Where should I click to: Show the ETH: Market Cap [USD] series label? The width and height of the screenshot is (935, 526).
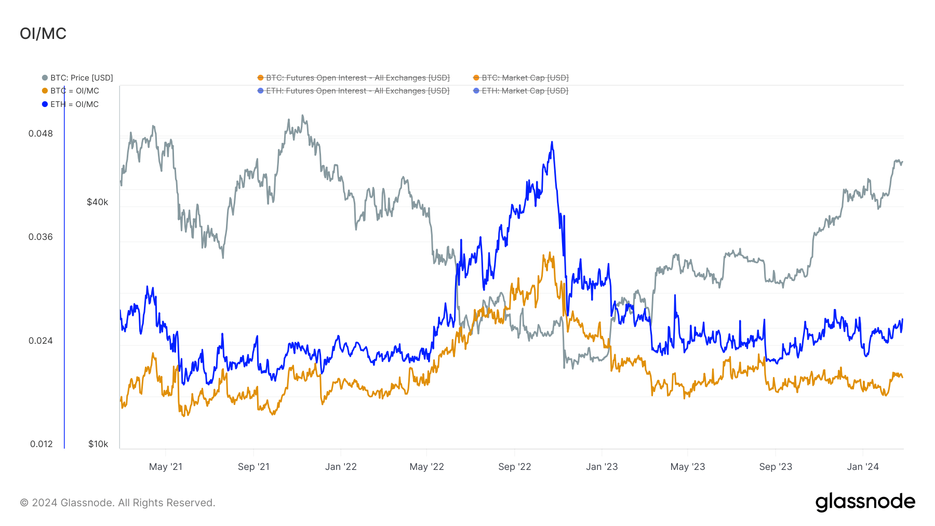(x=525, y=91)
